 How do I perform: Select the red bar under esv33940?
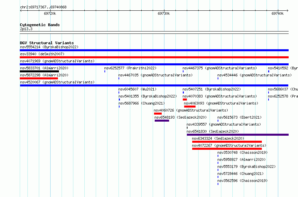point(154,57)
